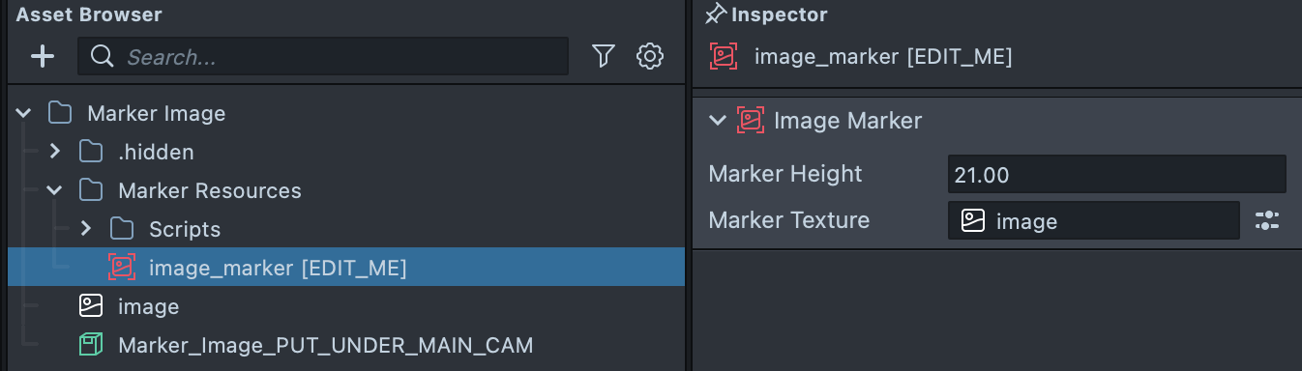Select Marker_Image_PUT_UNDER_MAIN_CAM prefab
This screenshot has width=1302, height=371.
point(346,345)
